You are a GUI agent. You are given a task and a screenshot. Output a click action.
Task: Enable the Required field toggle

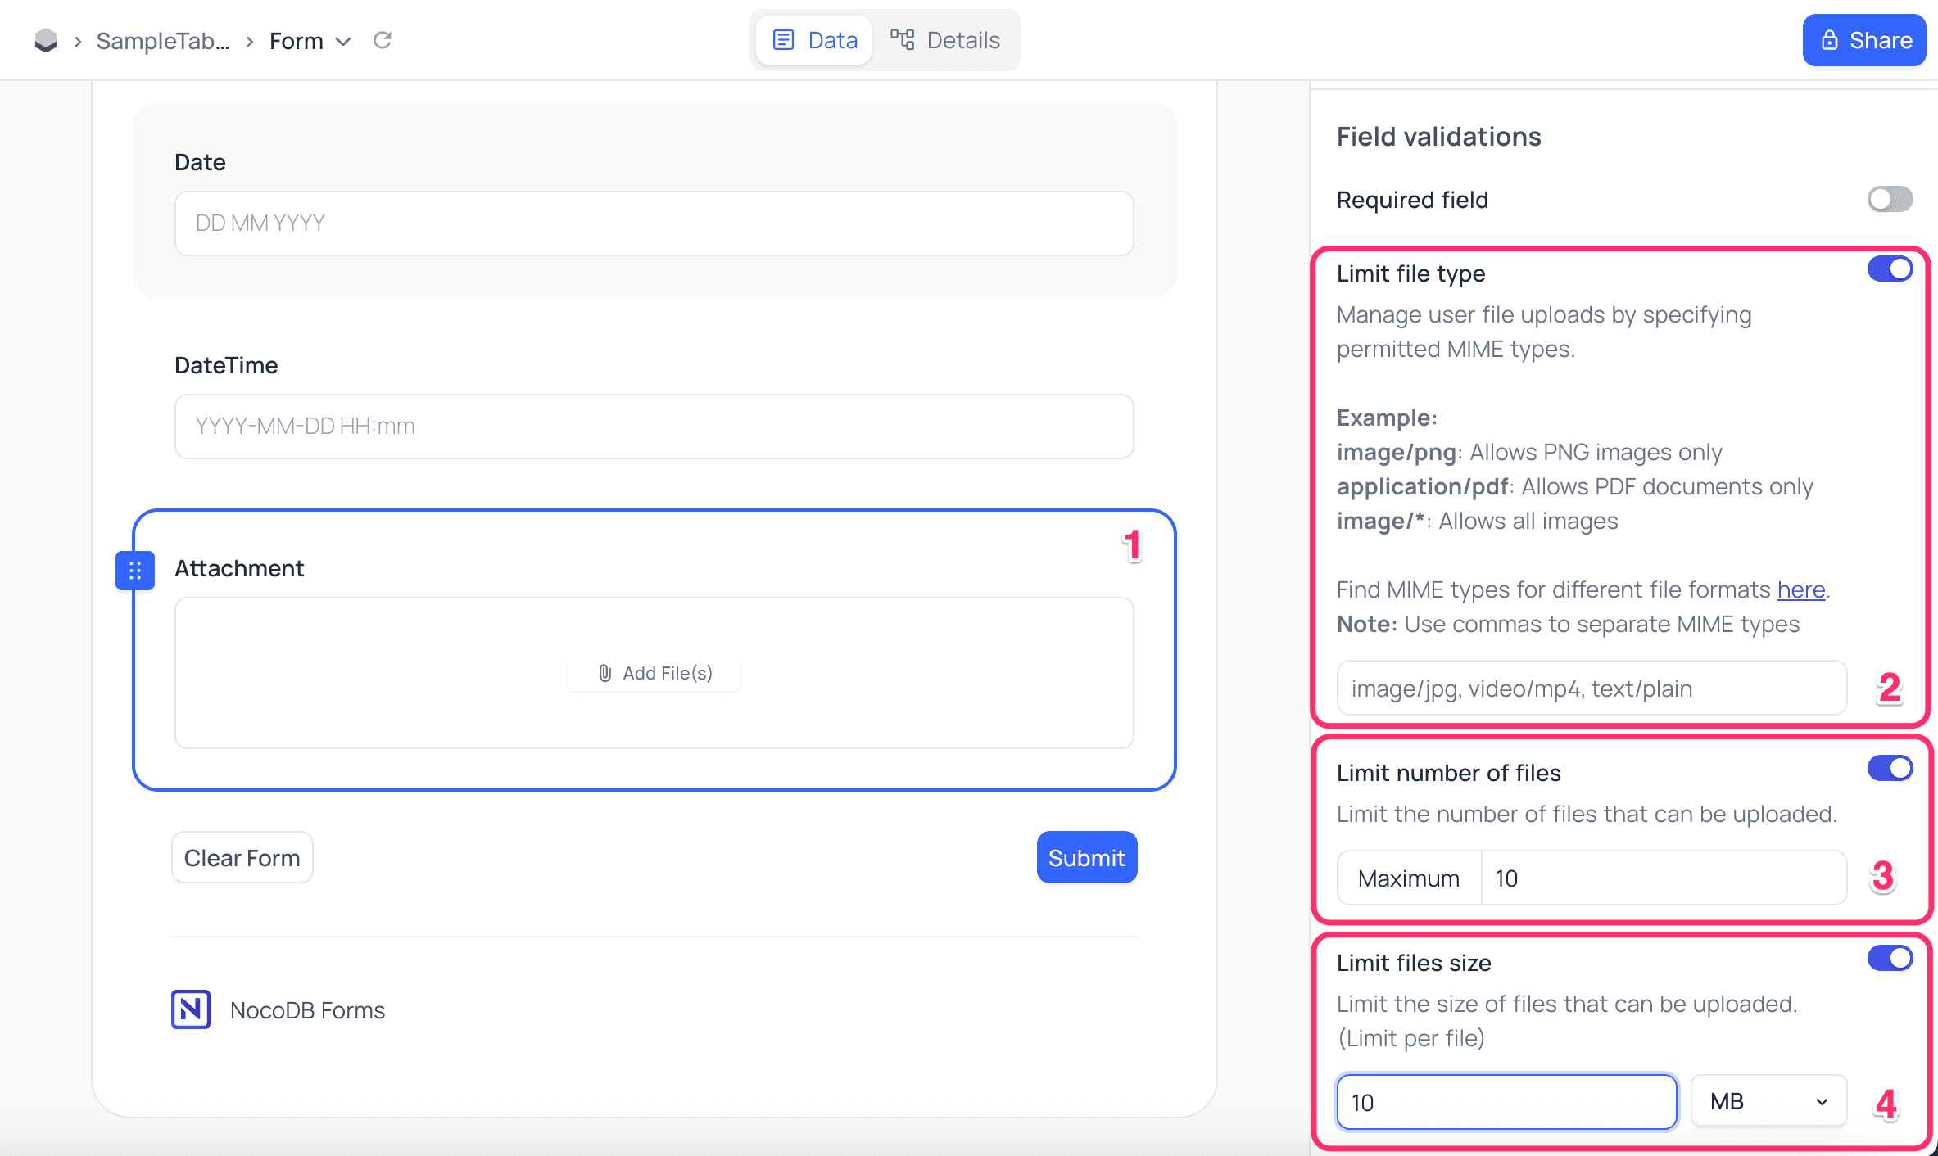(x=1890, y=199)
